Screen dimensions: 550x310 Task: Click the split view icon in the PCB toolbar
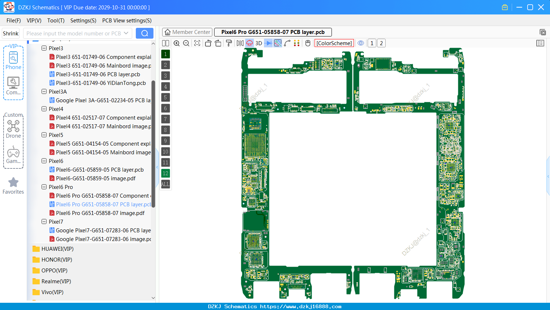pyautogui.click(x=165, y=43)
